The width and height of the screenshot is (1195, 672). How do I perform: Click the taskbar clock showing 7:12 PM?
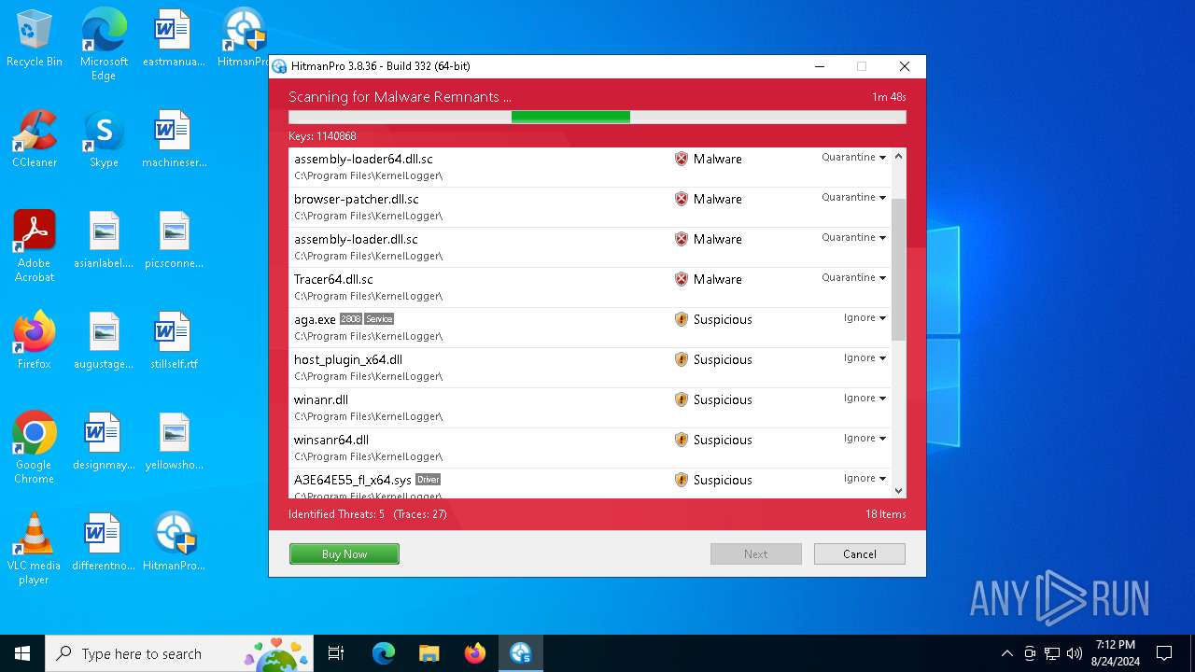pyautogui.click(x=1116, y=653)
